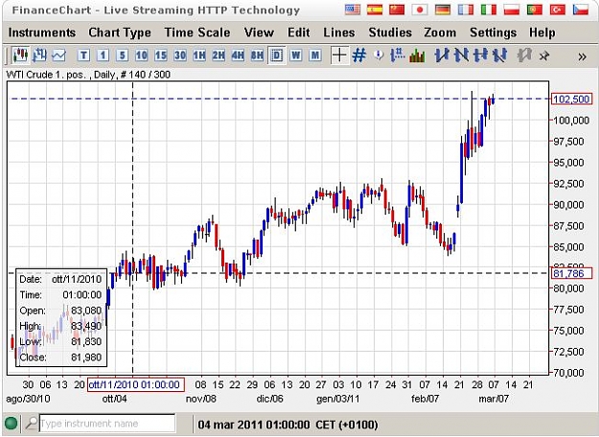This screenshot has height=437, width=599.
Task: Toggle the crosshair cursor tool
Action: click(x=339, y=56)
